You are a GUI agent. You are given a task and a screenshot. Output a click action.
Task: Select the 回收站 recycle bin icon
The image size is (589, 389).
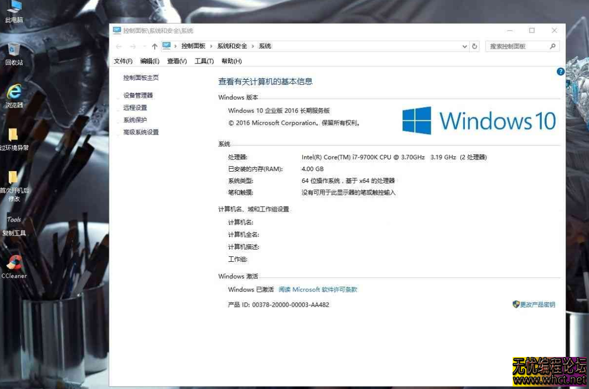(14, 55)
